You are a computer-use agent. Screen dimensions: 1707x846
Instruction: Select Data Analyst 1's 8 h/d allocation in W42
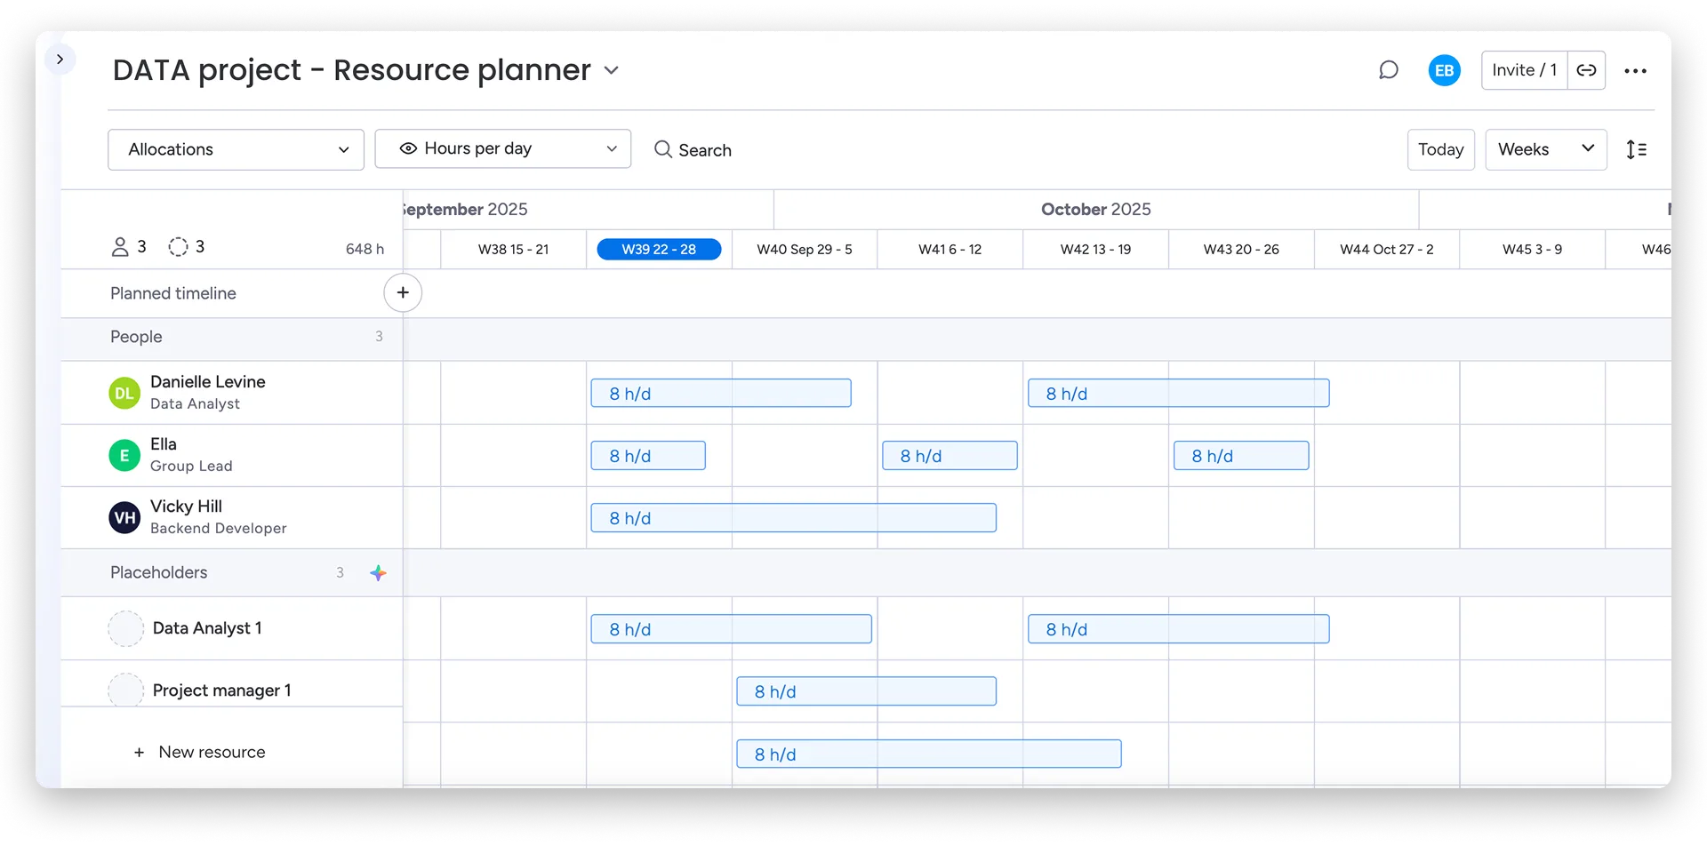[x=1178, y=628]
